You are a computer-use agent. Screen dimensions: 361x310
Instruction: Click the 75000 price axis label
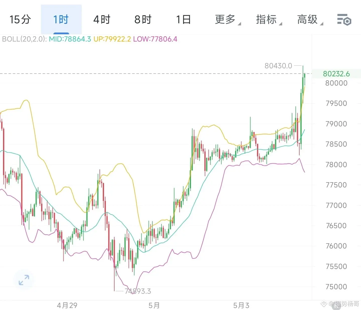pos(336,287)
